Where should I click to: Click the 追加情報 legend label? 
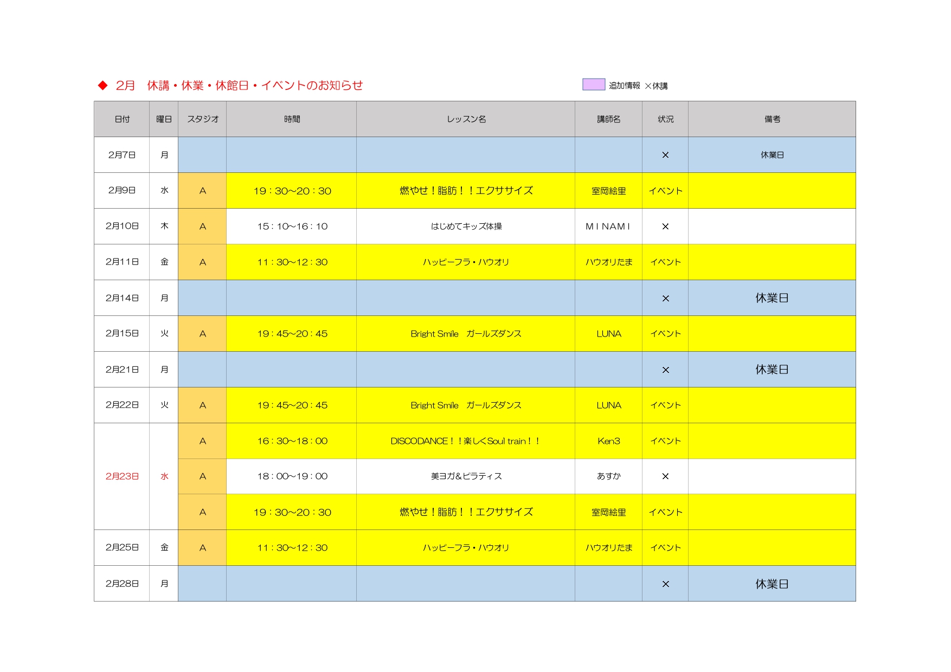(x=624, y=86)
